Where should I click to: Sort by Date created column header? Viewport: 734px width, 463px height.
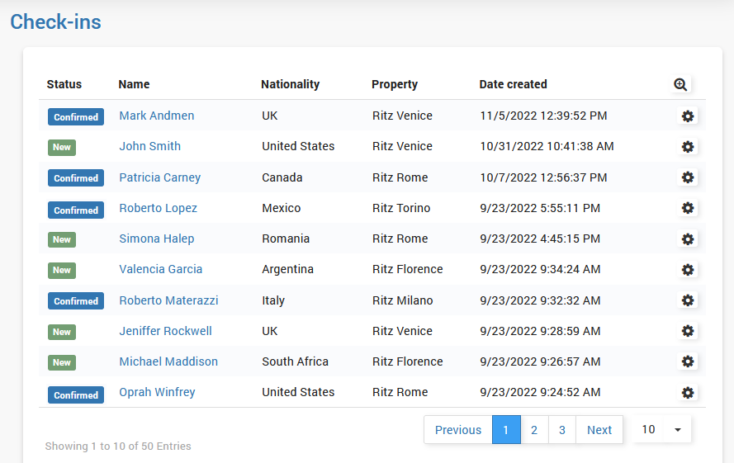coord(513,84)
